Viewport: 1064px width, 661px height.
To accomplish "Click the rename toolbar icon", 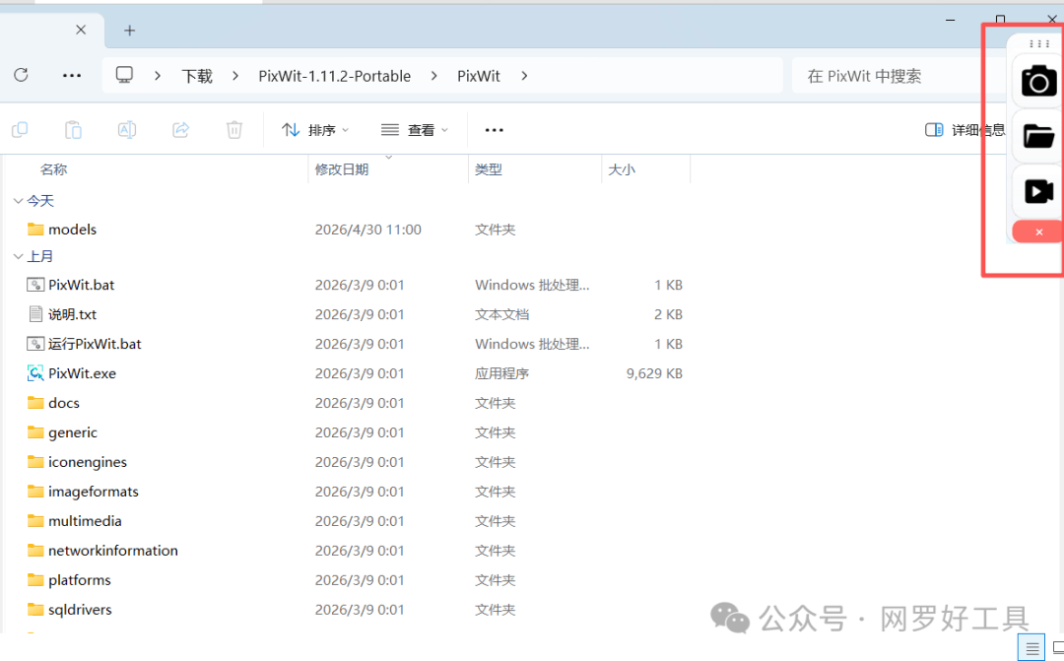I will coord(127,129).
